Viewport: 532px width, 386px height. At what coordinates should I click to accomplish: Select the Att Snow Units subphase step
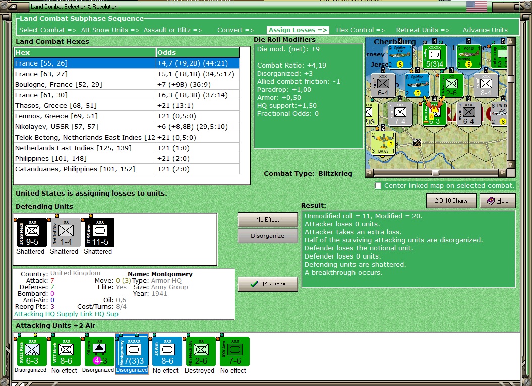(110, 30)
